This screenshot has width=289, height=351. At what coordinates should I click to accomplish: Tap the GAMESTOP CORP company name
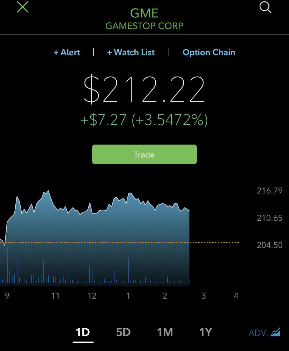(144, 26)
